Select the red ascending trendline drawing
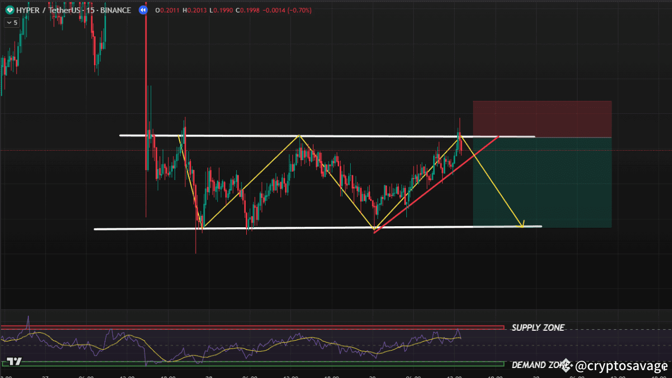This screenshot has width=672, height=378. pos(436,184)
